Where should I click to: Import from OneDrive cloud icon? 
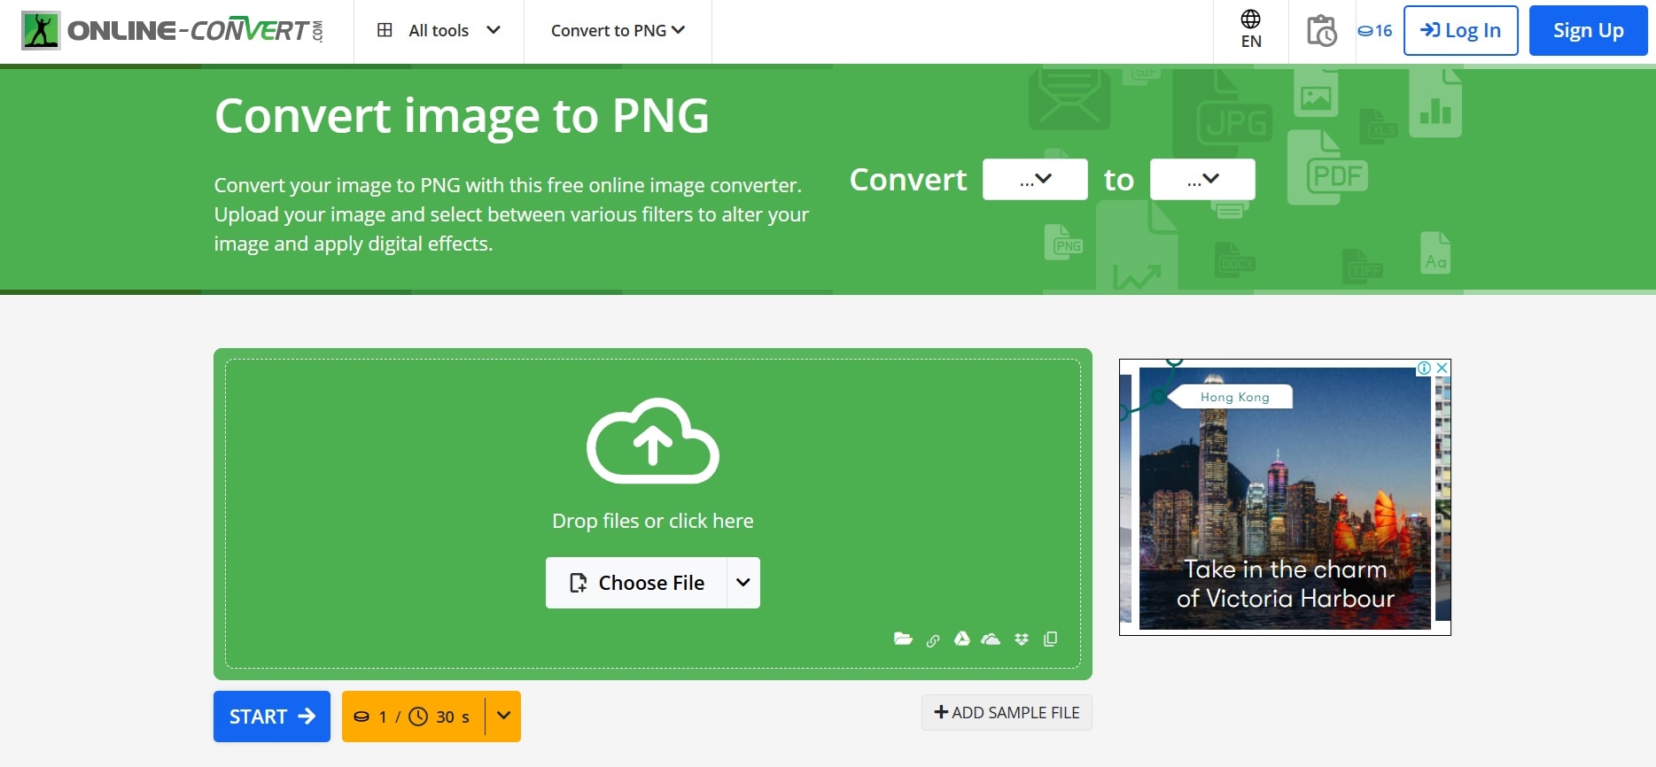[991, 639]
